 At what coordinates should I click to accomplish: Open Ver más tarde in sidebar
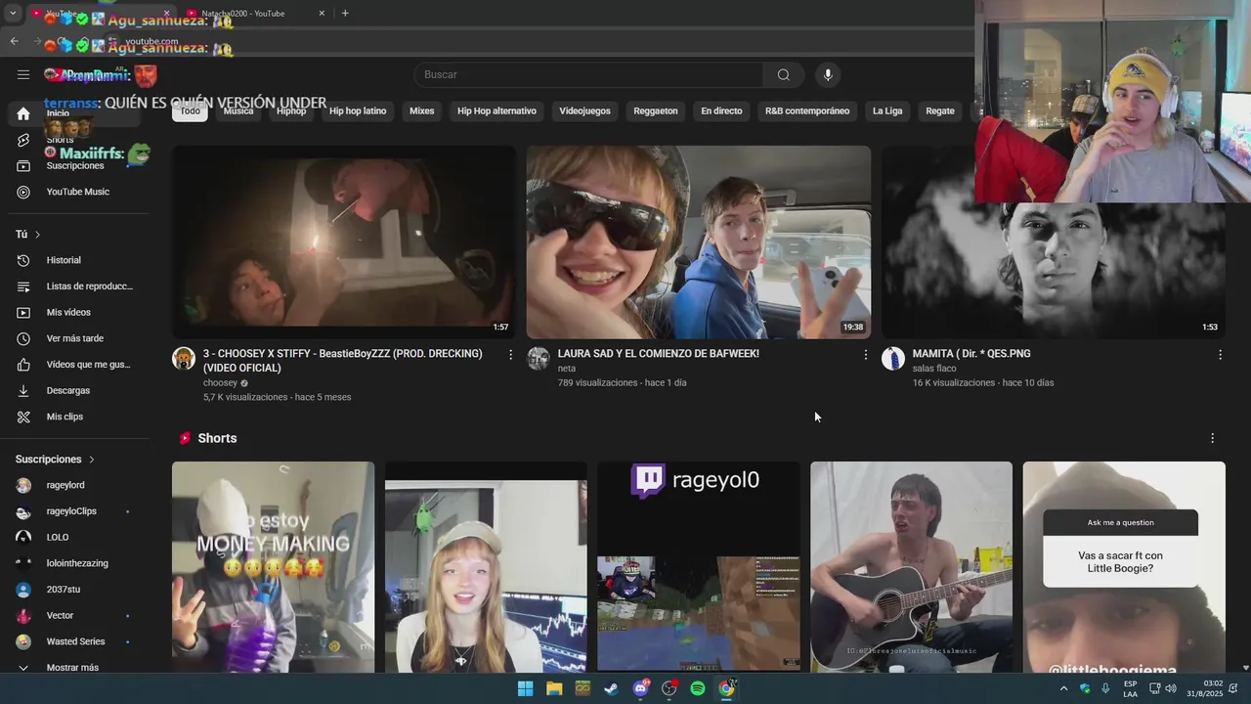pyautogui.click(x=74, y=338)
